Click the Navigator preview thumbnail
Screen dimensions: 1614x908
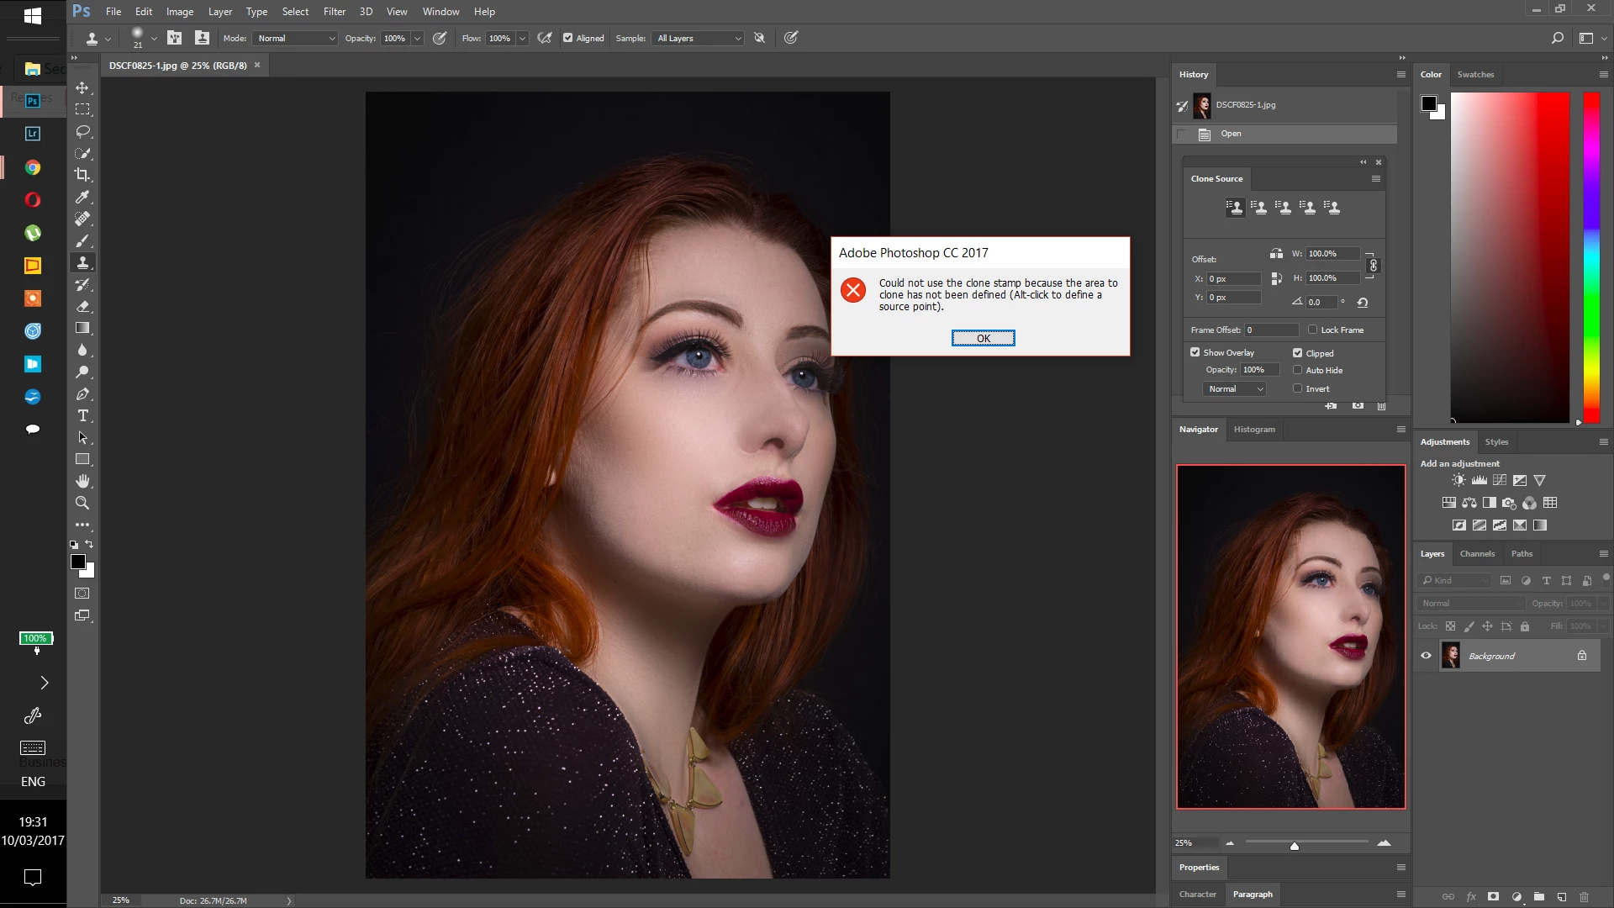point(1290,636)
